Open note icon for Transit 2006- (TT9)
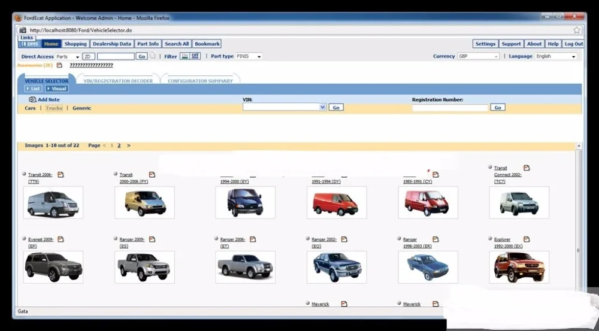The width and height of the screenshot is (599, 331). (x=60, y=174)
